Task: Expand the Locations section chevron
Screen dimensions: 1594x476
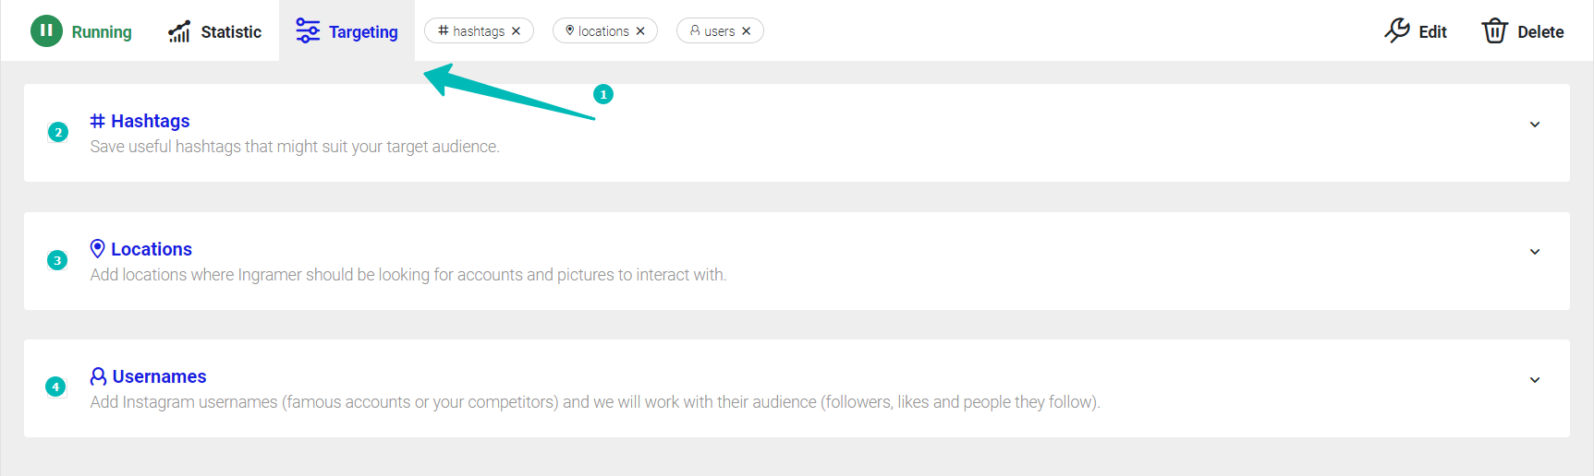Action: (1535, 252)
